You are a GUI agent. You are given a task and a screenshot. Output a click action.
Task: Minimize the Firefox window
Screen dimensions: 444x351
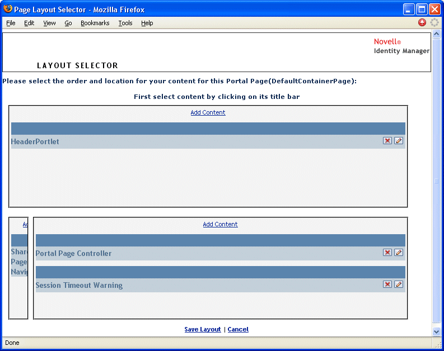tap(409, 10)
